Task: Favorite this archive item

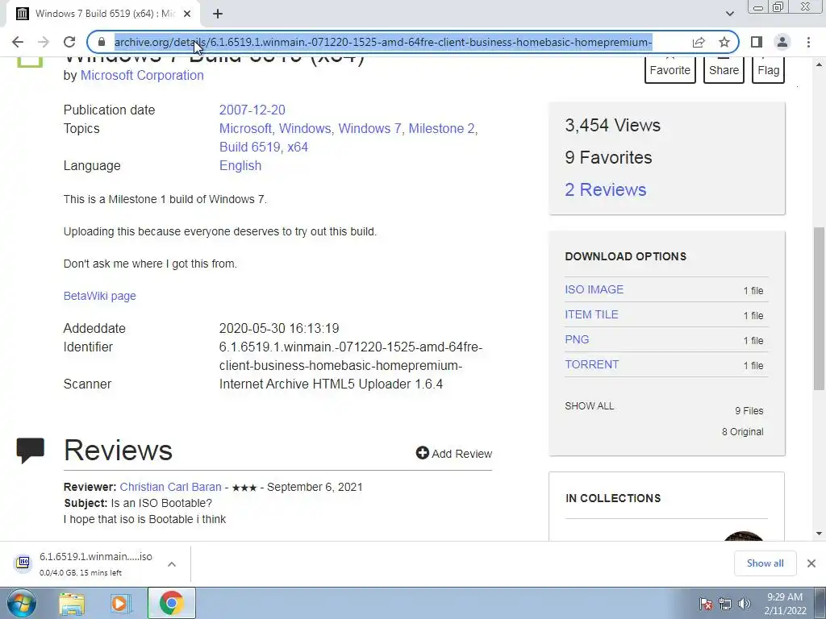Action: [x=670, y=70]
